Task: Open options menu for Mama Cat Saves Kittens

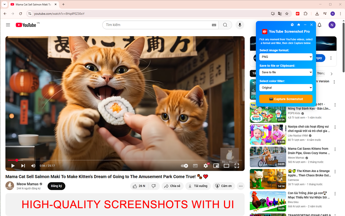Action: coord(335,149)
